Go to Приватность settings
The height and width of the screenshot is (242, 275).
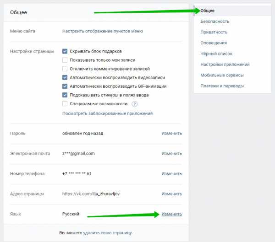[x=214, y=32]
